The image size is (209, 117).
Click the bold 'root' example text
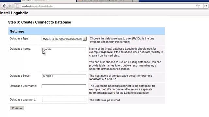103,89
